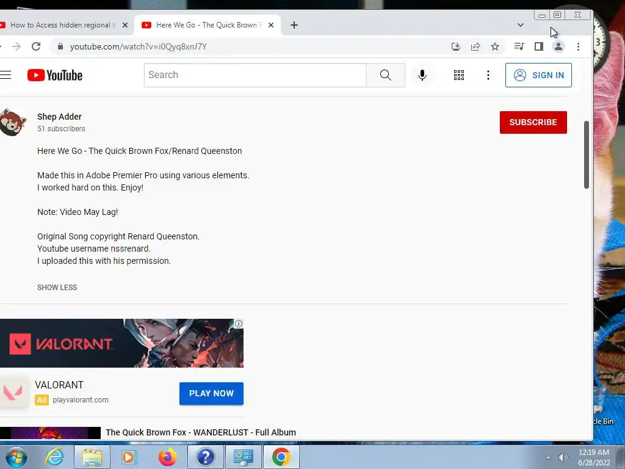Open the volume speaker tray icon
This screenshot has height=469, width=625.
coord(563,457)
